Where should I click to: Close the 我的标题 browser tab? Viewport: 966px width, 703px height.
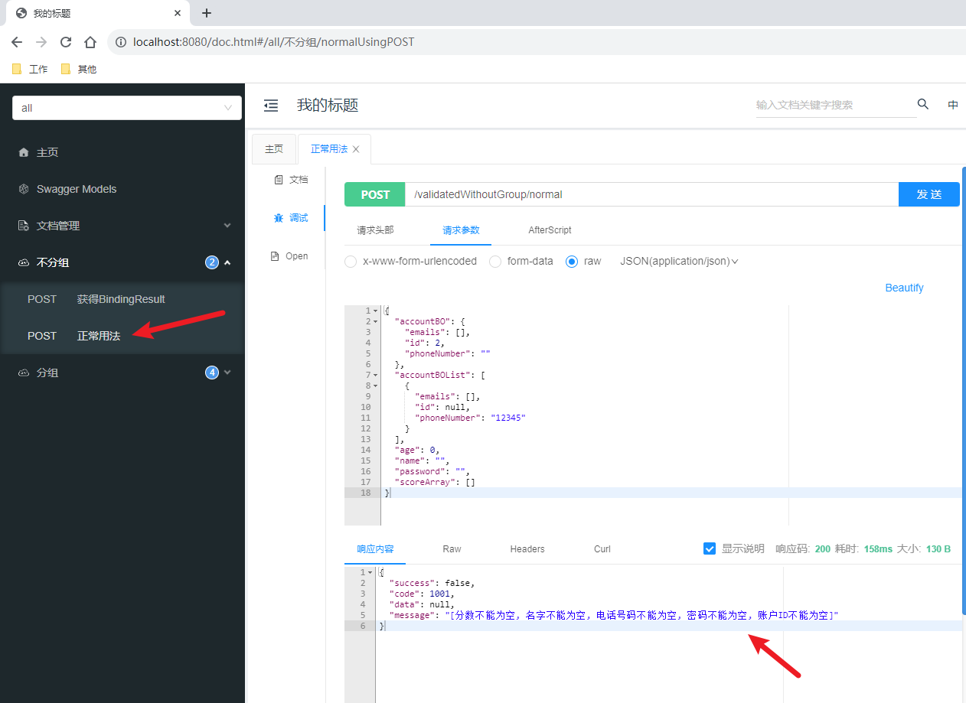[178, 13]
